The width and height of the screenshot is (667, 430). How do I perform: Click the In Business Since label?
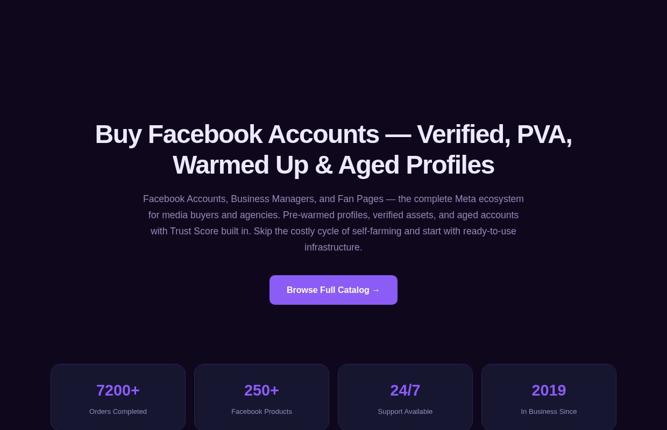click(x=549, y=411)
